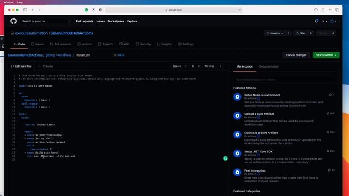Switch to the Settings tab
The height and width of the screenshot is (196, 349).
tap(185, 44)
